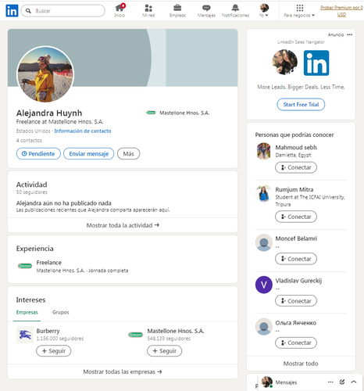This screenshot has height=391, width=364.
Task: Open Ольга Янченко's avatar
Action: [x=264, y=327]
